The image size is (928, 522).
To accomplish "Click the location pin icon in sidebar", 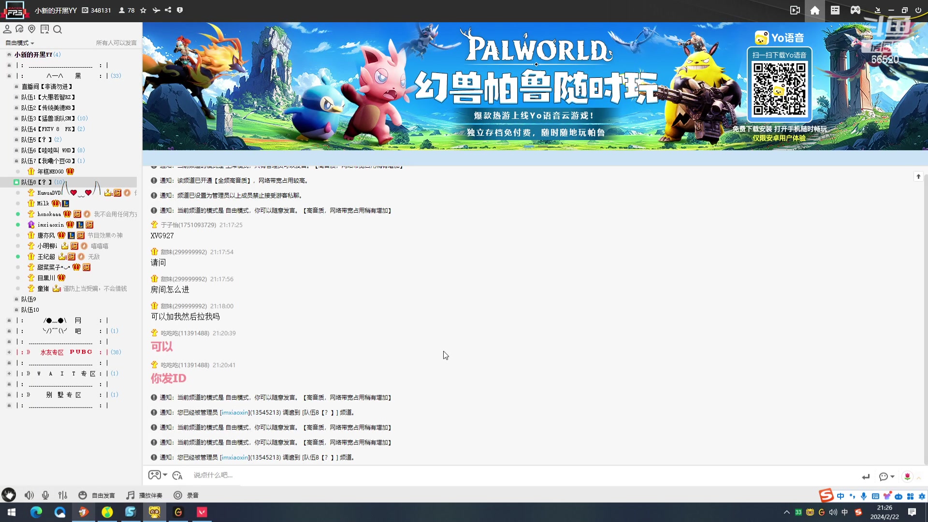I will (32, 29).
